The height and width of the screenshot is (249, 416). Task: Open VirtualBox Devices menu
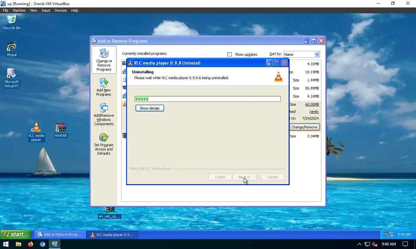pyautogui.click(x=60, y=10)
